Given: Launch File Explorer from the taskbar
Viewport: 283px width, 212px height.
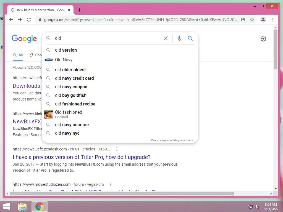Looking at the screenshot, I should pos(22,206).
